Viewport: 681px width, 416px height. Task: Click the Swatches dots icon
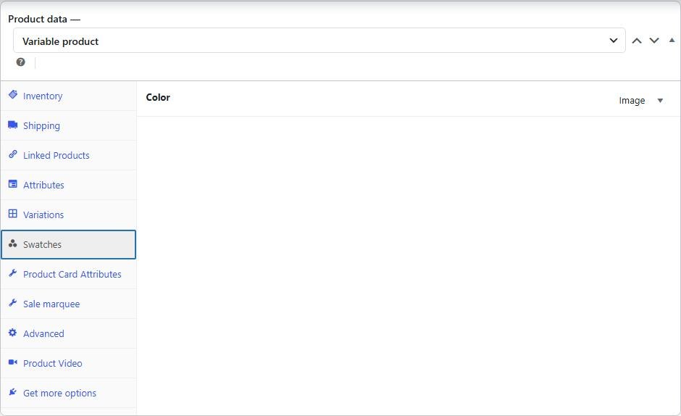coord(13,244)
